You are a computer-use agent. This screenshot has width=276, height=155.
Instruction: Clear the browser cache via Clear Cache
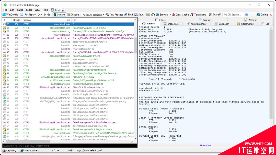coord(180,15)
